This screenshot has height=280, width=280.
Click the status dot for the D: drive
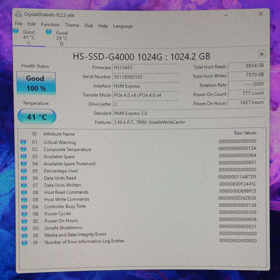tap(49, 32)
